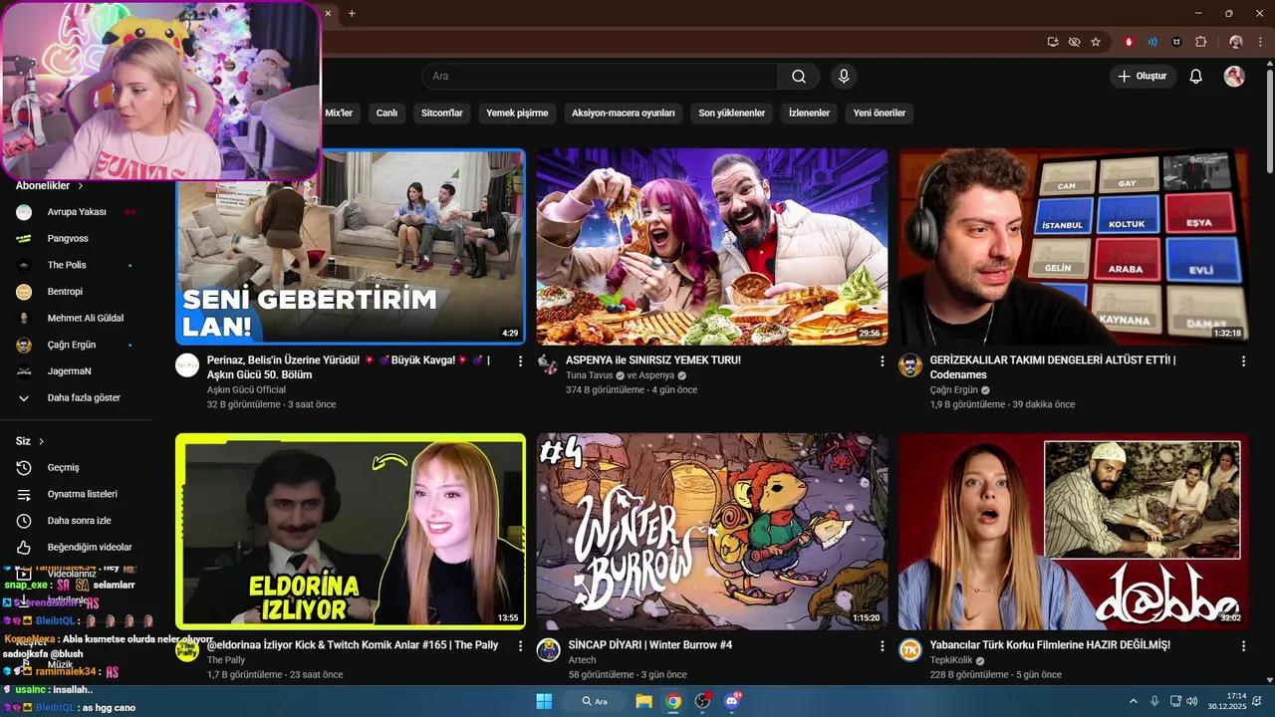
Task: Select the Aksiyon-macera oyunları chip
Action: tap(624, 114)
